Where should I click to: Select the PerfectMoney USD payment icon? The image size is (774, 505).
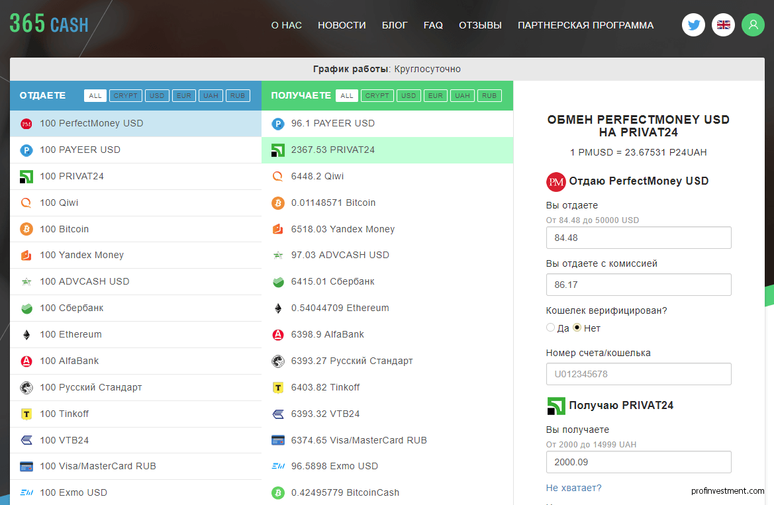[x=26, y=123]
